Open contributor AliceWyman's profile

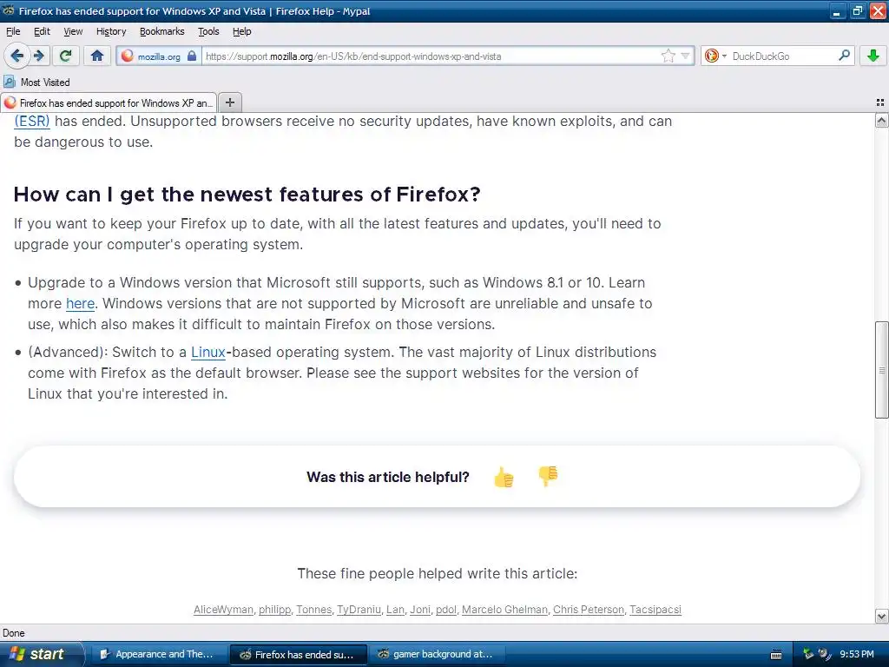tap(223, 610)
